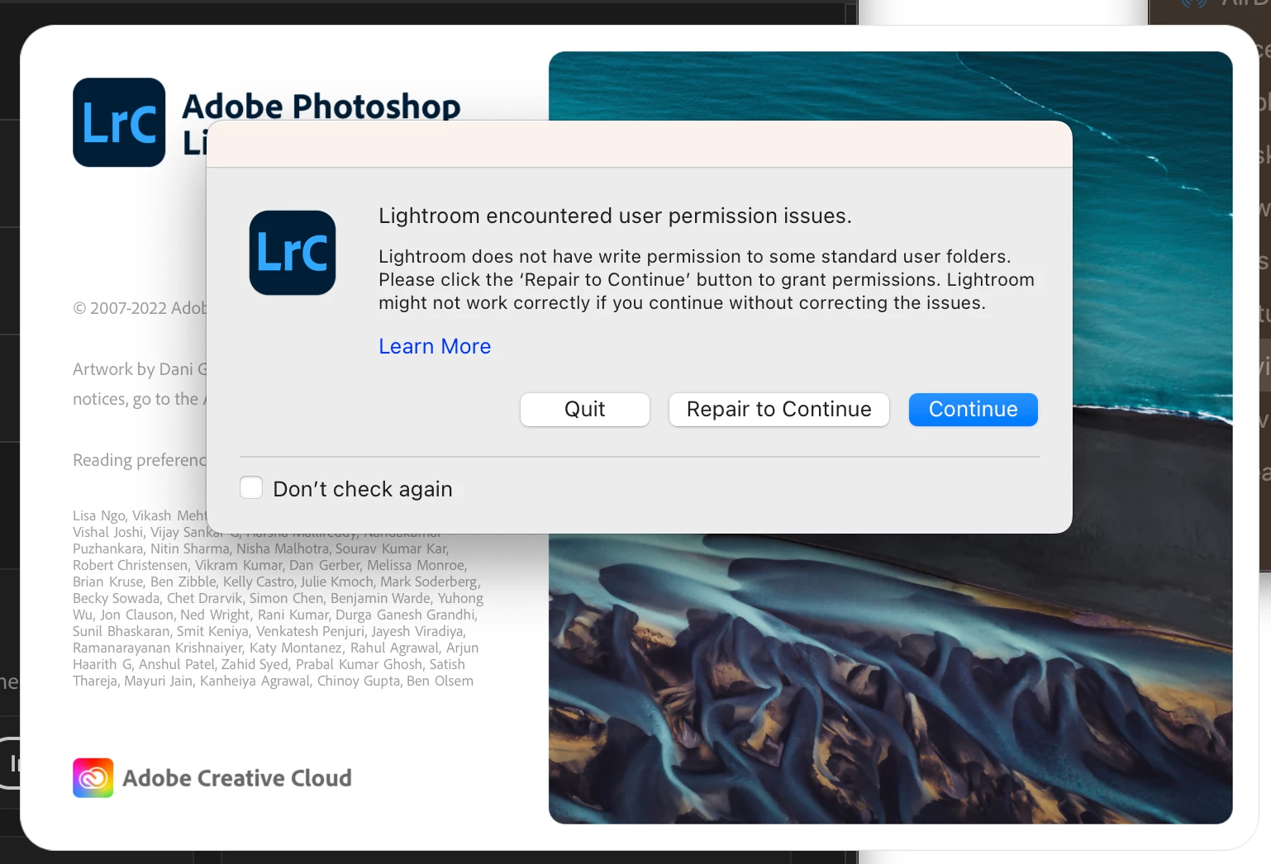Click the 'Artwork by Dani' credit text

point(140,369)
